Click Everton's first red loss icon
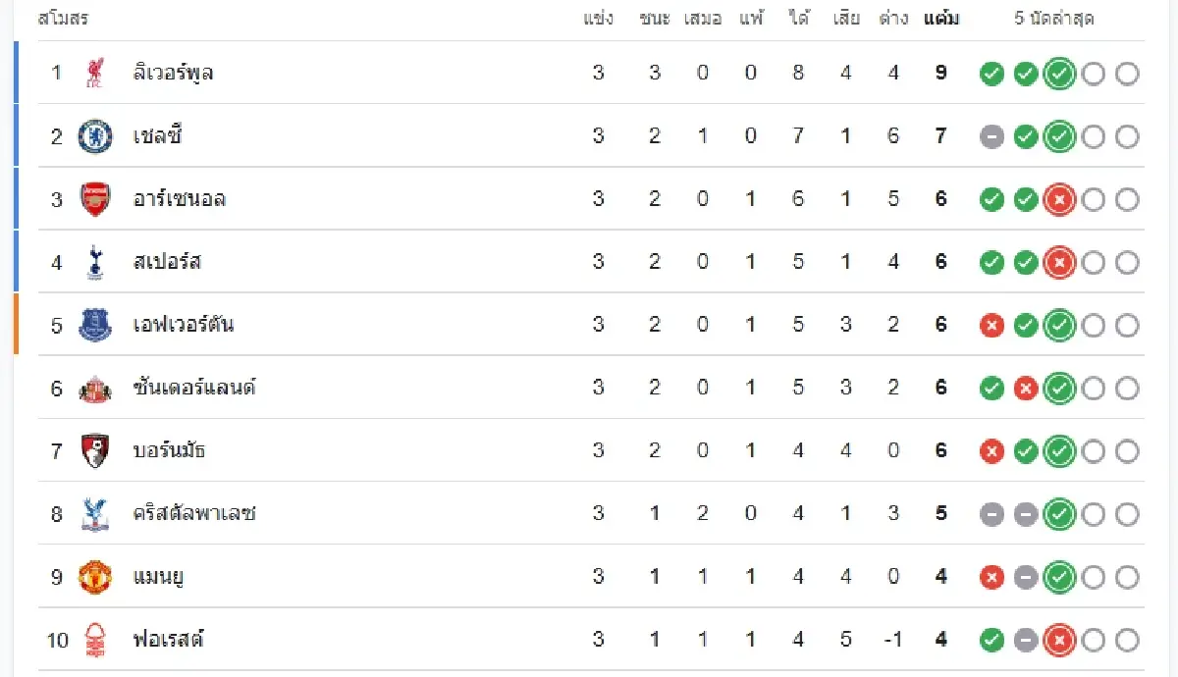1178x677 pixels. (x=992, y=326)
